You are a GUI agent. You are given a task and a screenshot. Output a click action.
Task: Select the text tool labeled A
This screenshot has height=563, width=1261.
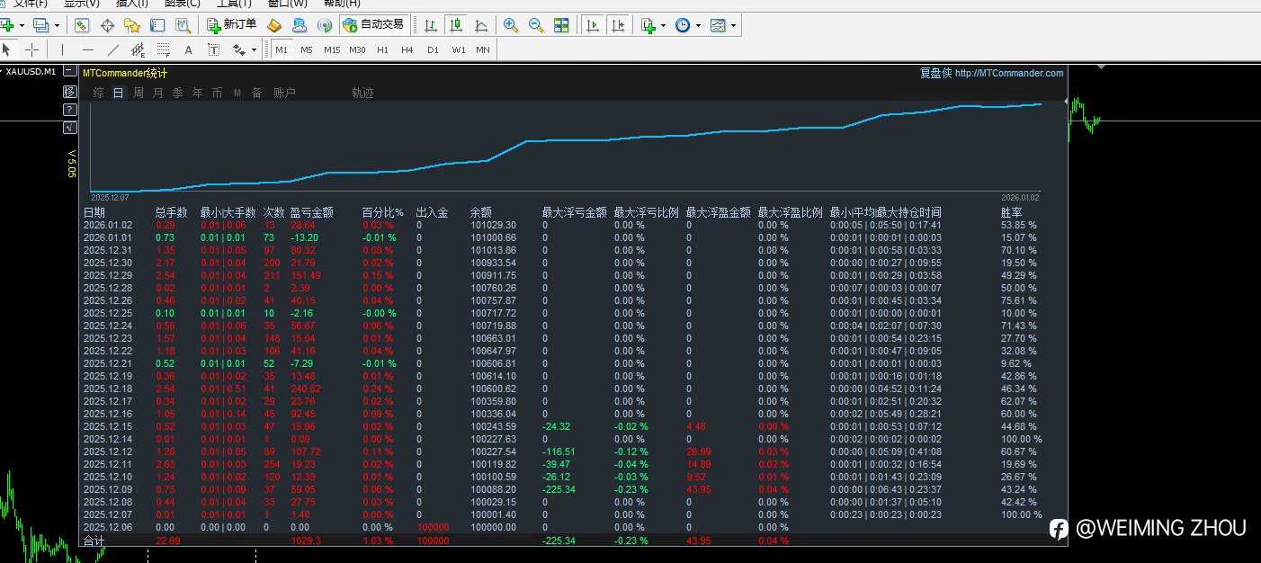[188, 49]
